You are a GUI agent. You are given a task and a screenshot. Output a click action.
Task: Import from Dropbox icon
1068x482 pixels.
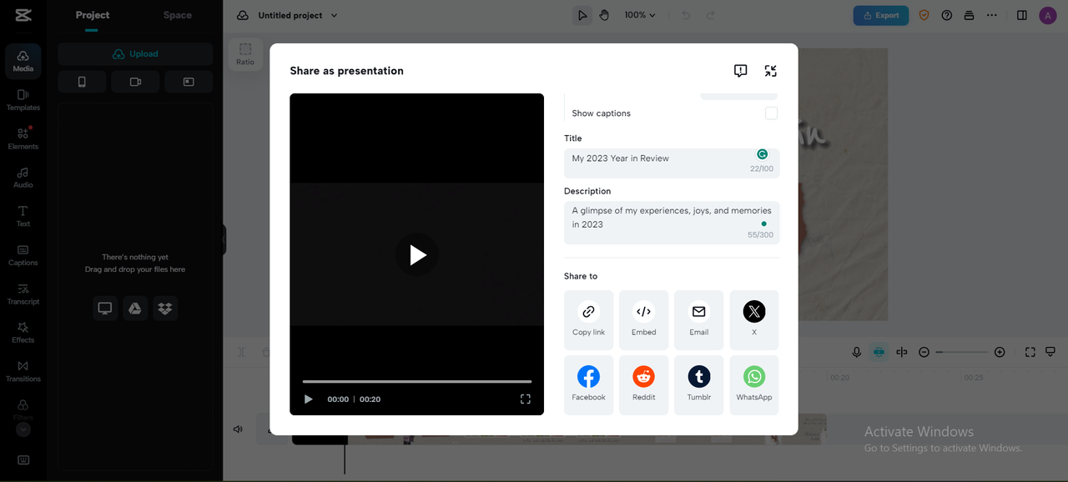point(165,309)
